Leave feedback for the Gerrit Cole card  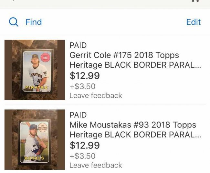point(96,95)
